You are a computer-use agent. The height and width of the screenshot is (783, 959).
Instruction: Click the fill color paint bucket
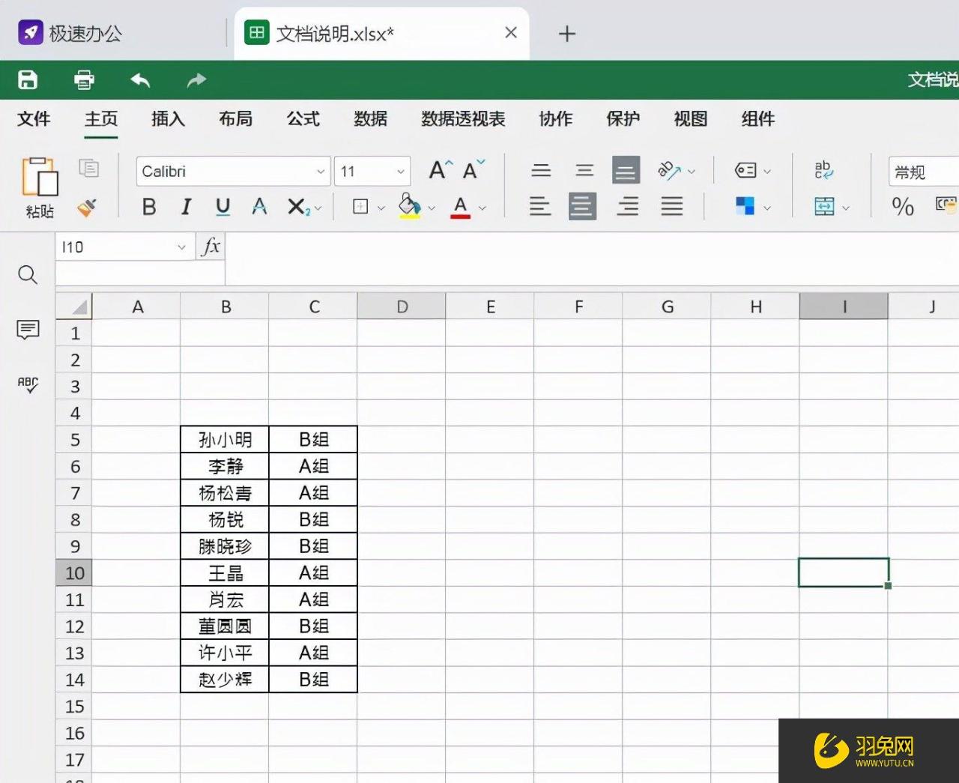tap(409, 206)
